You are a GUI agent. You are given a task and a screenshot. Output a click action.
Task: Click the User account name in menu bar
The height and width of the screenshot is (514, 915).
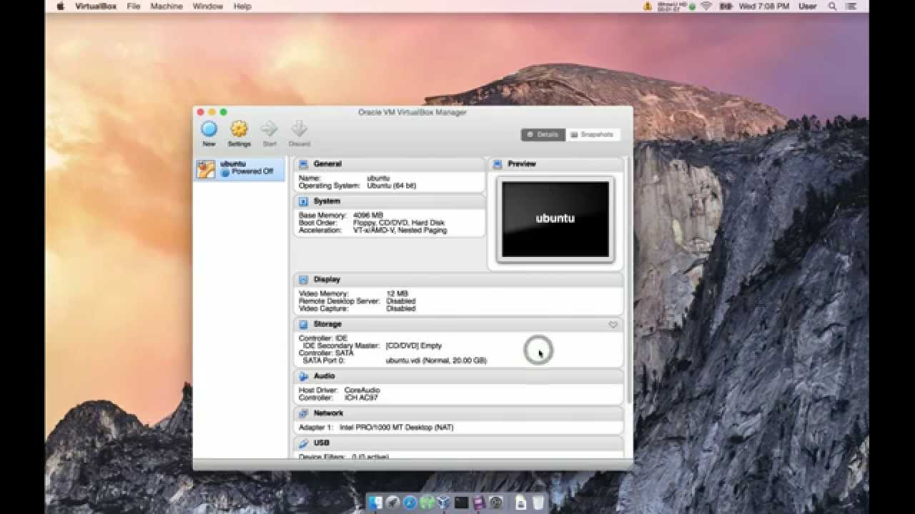pos(808,6)
